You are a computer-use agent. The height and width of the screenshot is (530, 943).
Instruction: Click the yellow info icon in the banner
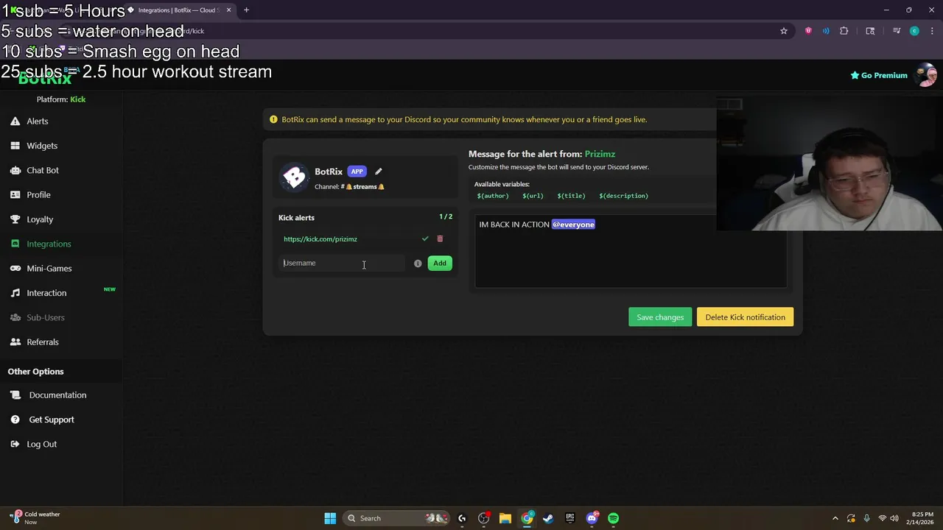pyautogui.click(x=273, y=119)
